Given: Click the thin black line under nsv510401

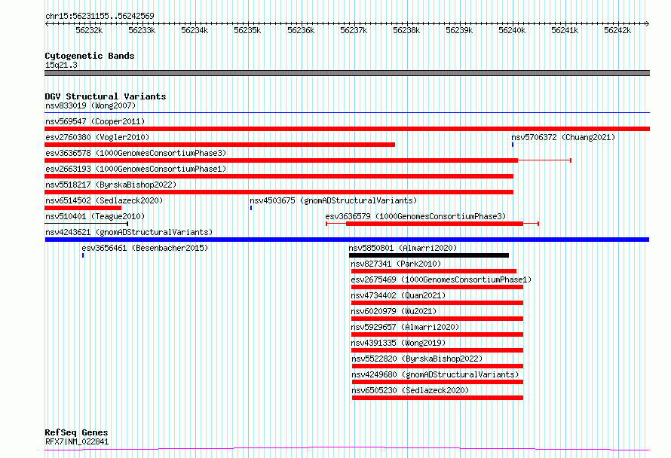Looking at the screenshot, I should coord(86,224).
